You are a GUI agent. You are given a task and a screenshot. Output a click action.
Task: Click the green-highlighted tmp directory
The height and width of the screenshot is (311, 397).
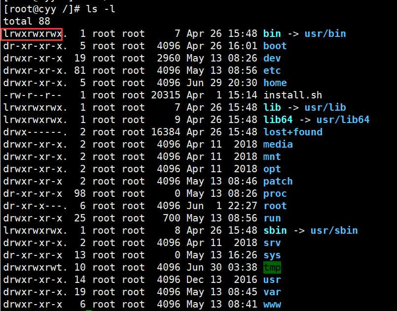[x=272, y=268]
